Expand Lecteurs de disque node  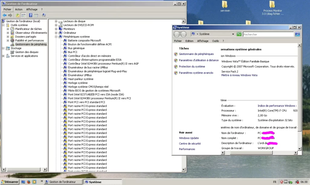(x=56, y=21)
